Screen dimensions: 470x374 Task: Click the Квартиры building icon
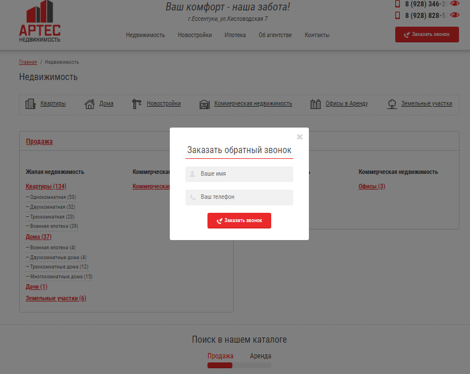click(x=30, y=104)
